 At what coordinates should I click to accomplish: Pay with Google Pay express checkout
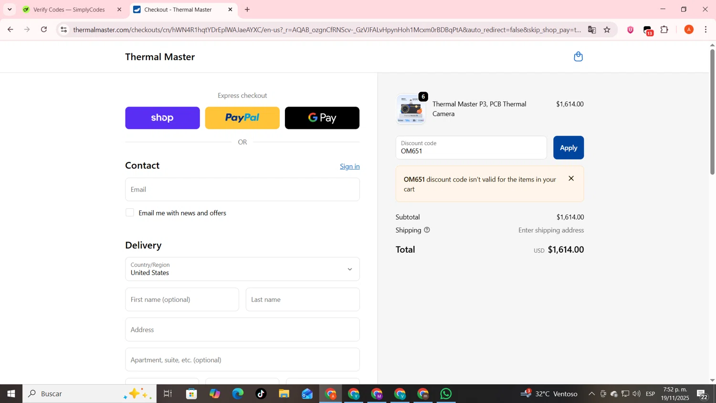click(322, 118)
